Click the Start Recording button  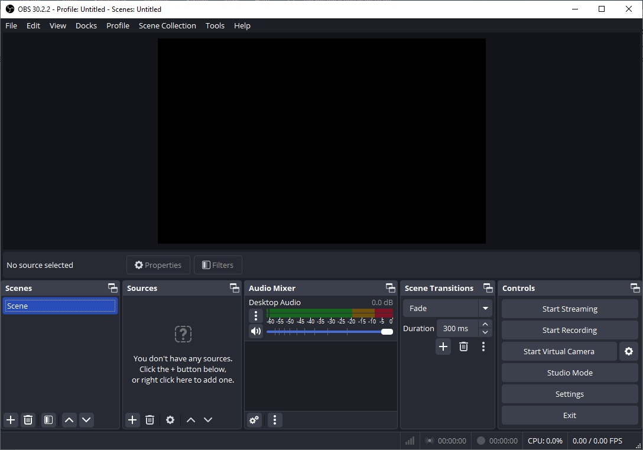click(569, 330)
